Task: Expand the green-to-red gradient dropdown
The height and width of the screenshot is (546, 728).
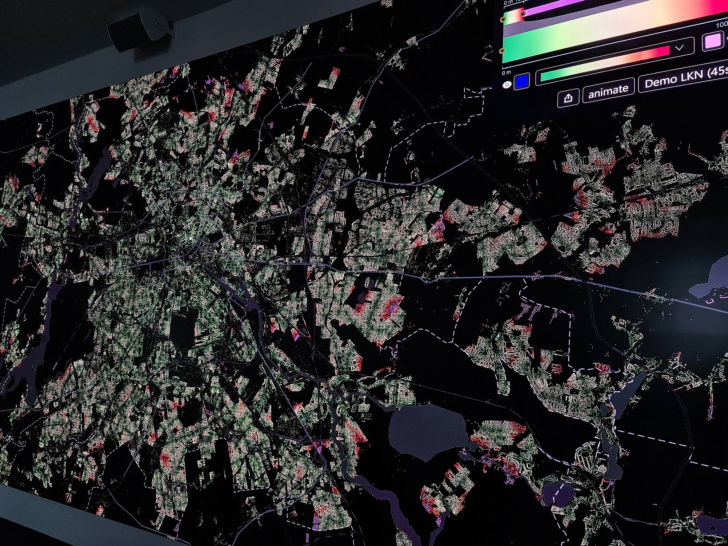Action: pyautogui.click(x=679, y=48)
